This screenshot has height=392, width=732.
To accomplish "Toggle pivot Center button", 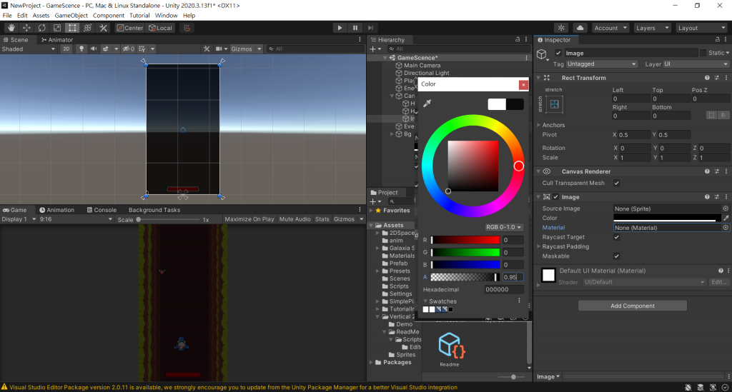I will coord(130,28).
